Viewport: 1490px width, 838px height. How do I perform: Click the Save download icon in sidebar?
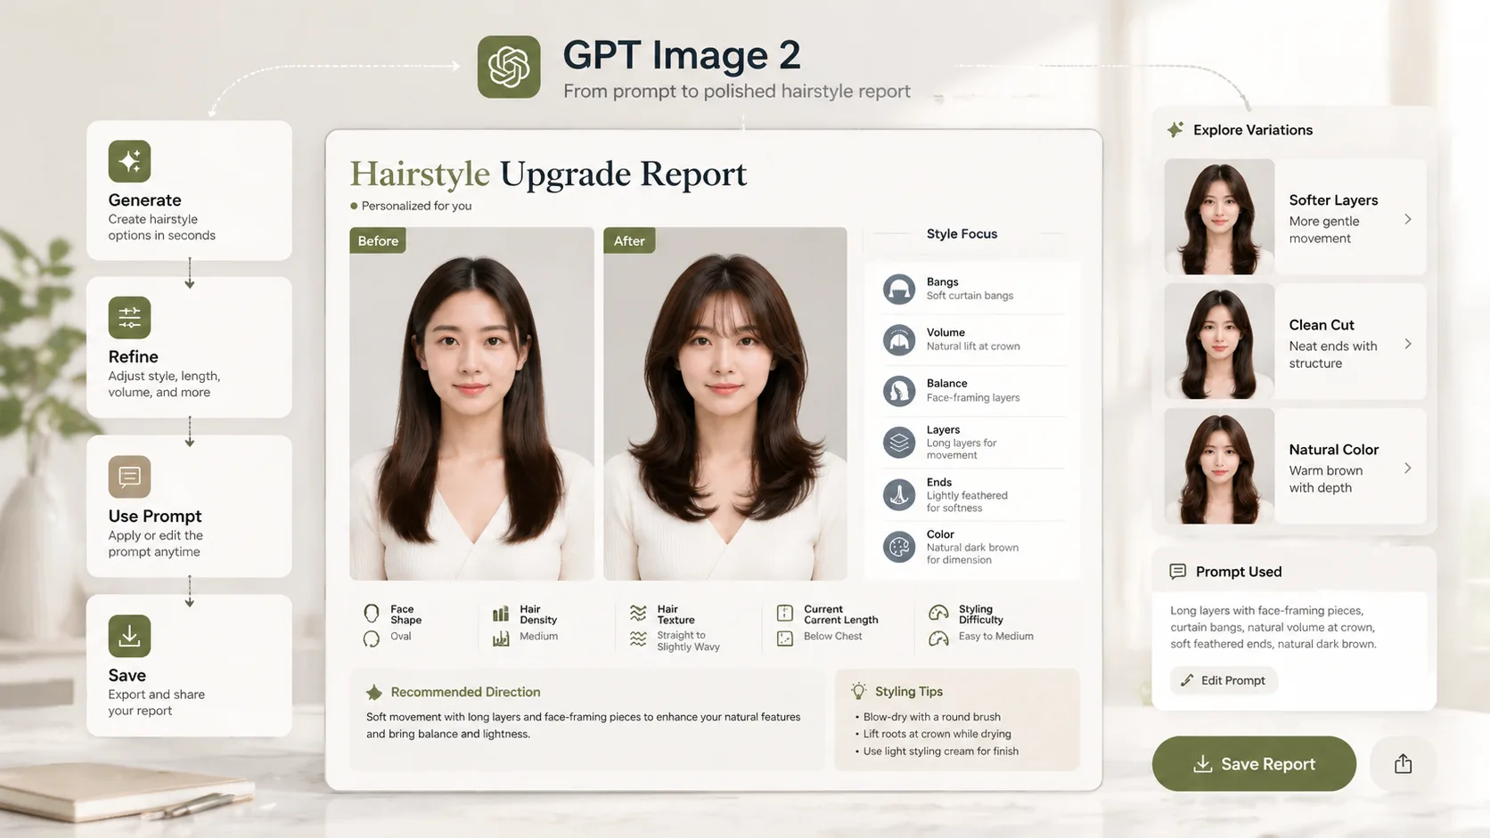pyautogui.click(x=129, y=636)
